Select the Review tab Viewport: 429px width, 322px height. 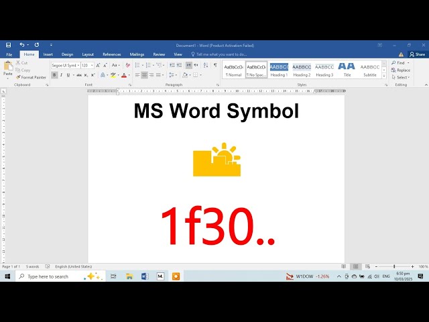click(159, 54)
